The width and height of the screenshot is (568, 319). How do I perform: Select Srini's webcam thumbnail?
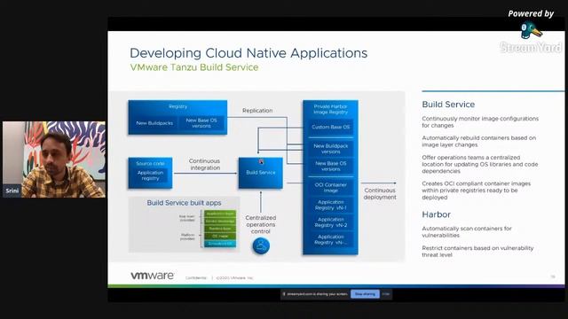[54, 159]
